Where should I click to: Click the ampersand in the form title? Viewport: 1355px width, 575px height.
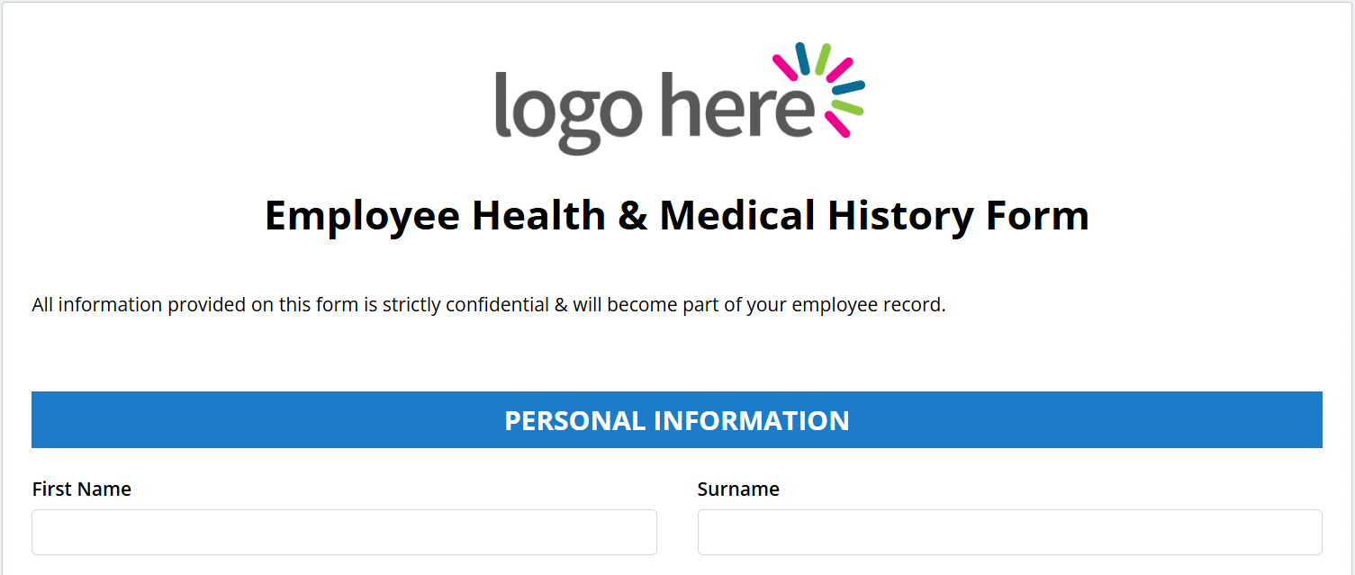click(633, 216)
